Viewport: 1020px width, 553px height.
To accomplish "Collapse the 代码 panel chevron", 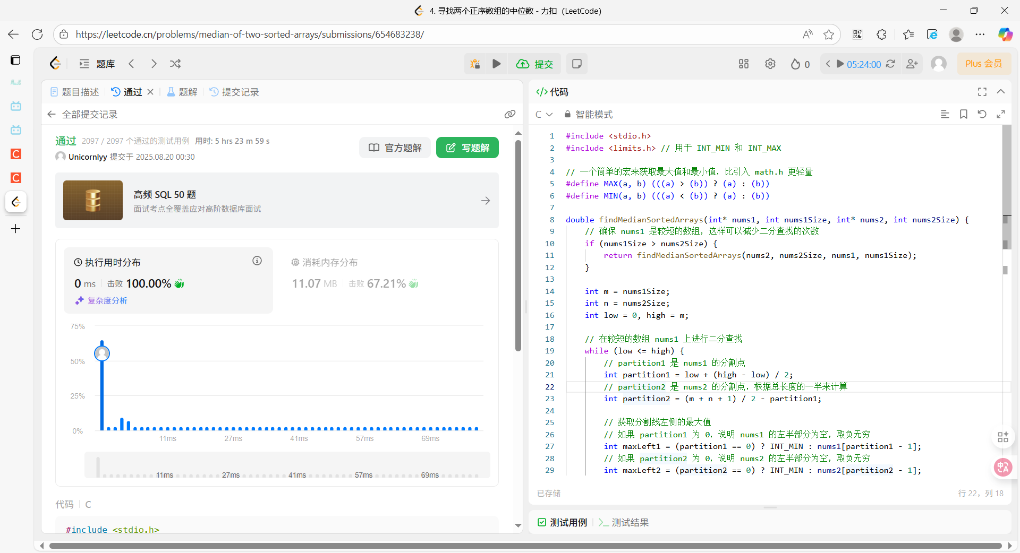I will point(1001,92).
